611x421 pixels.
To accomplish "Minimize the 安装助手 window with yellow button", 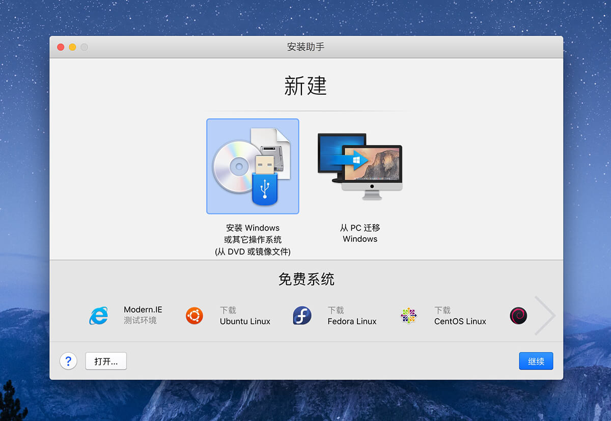I will point(72,47).
